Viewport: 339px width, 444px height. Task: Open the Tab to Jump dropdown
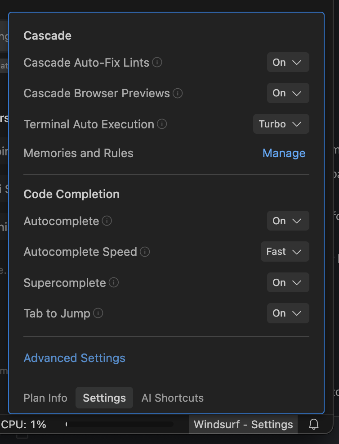[x=288, y=313]
